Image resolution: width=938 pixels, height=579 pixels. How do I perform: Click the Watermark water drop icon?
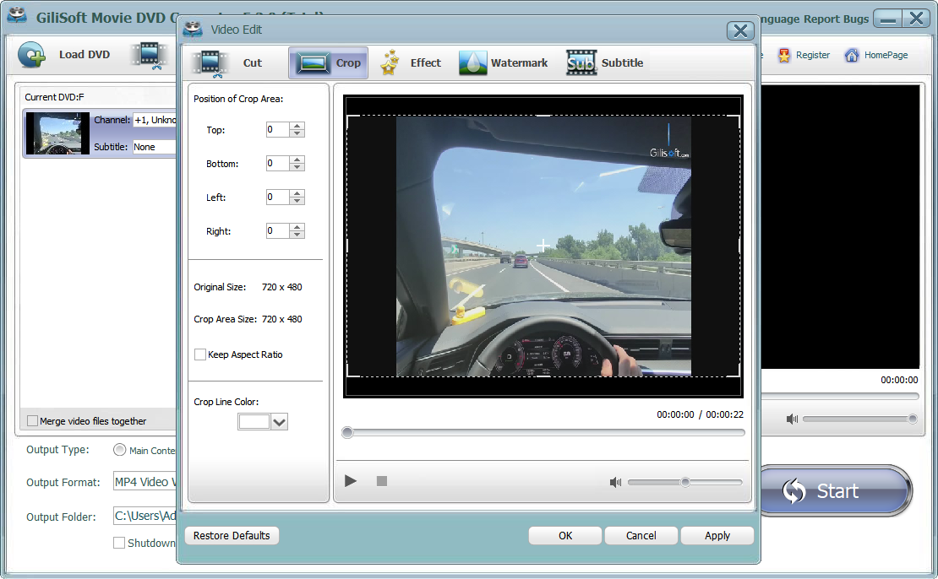(x=472, y=62)
